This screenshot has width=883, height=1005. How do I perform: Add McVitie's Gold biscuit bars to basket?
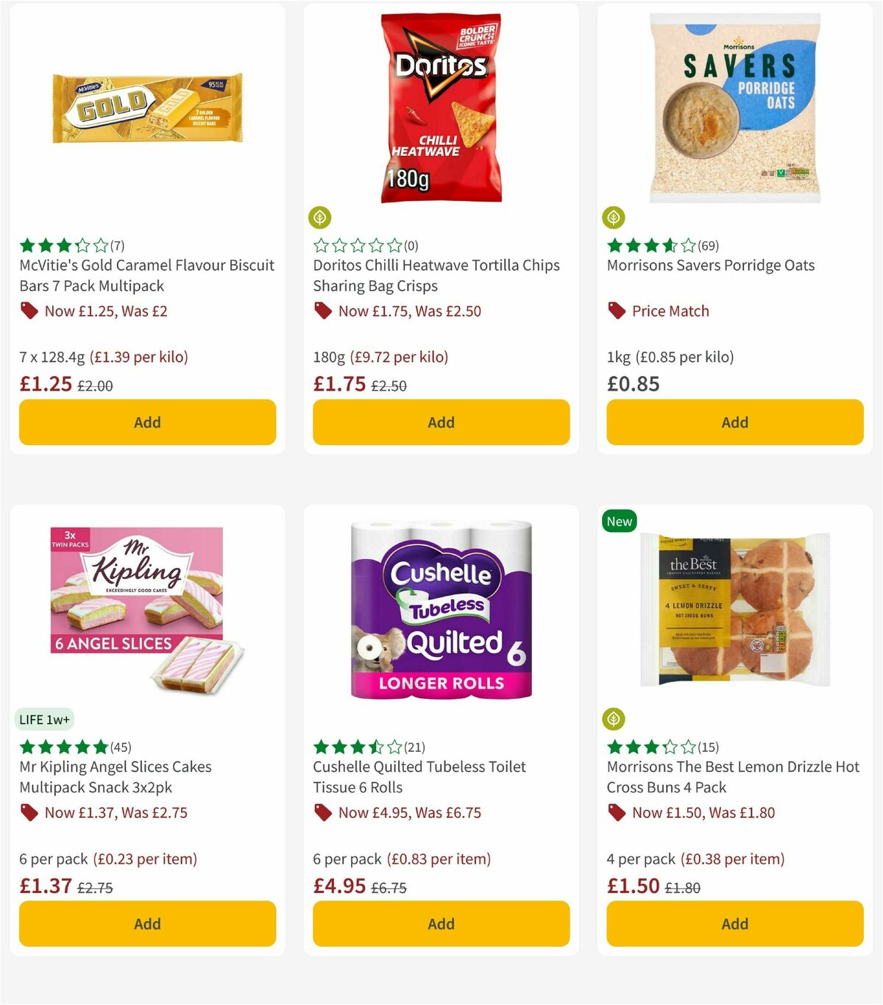point(147,422)
